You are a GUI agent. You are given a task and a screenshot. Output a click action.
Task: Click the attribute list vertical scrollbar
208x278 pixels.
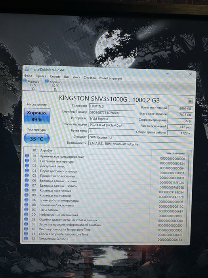click(x=187, y=194)
